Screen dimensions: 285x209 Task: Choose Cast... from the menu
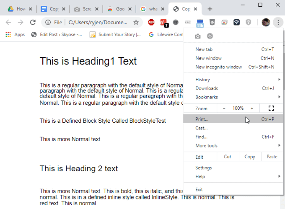[x=233, y=128]
